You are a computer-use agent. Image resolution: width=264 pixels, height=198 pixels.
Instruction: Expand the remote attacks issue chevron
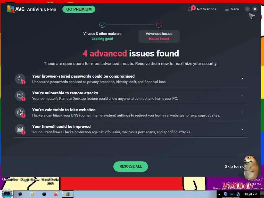242,96
